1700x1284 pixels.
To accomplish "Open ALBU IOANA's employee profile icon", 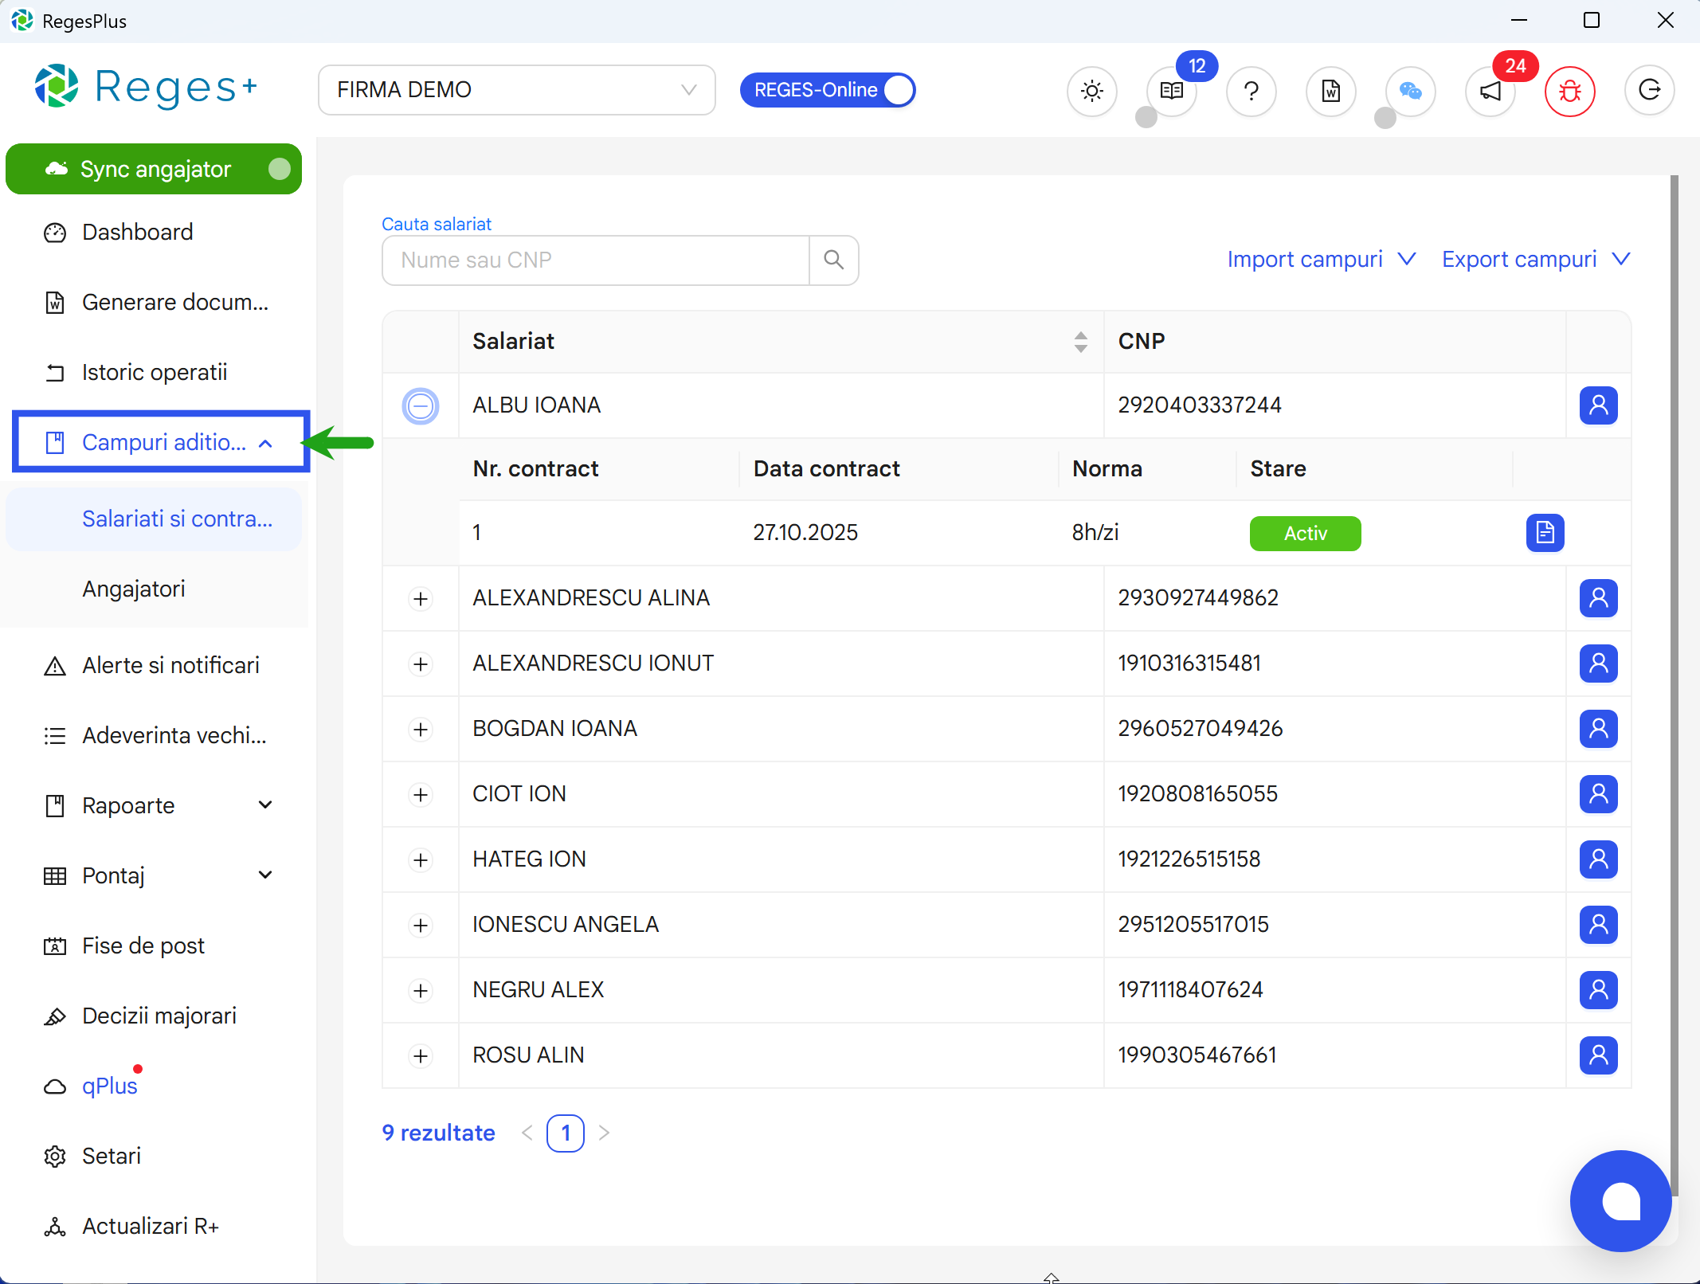I will point(1599,405).
